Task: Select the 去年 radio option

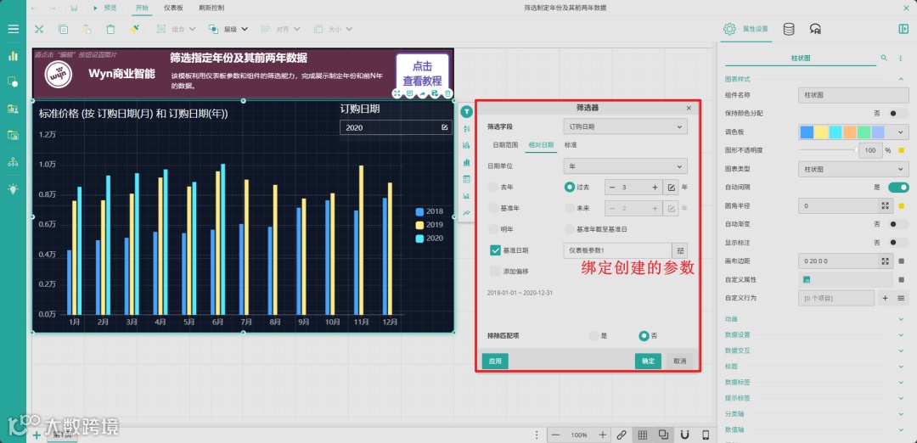Action: (494, 187)
